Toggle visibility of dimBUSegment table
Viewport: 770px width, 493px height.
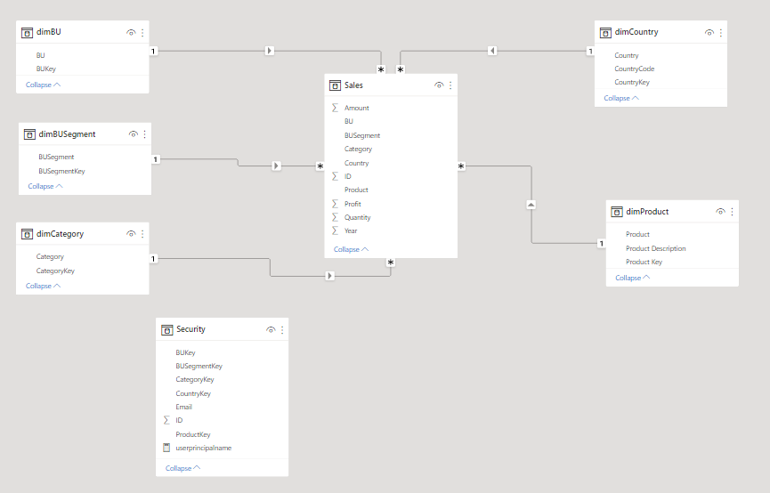point(133,134)
